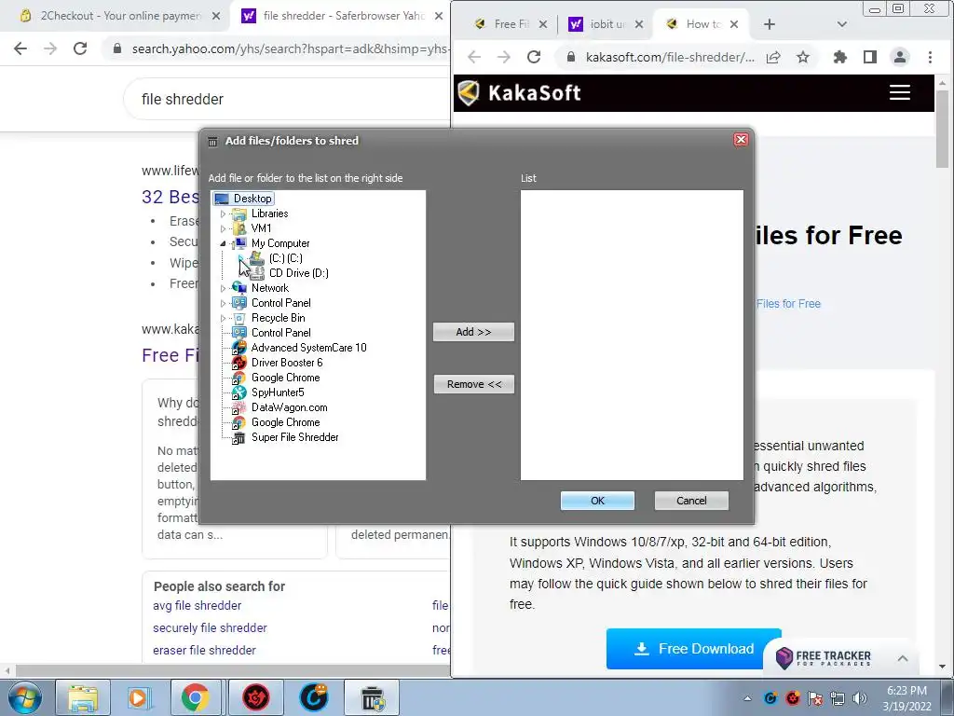Click the KakaSoft logo
The height and width of the screenshot is (716, 954).
pos(520,92)
